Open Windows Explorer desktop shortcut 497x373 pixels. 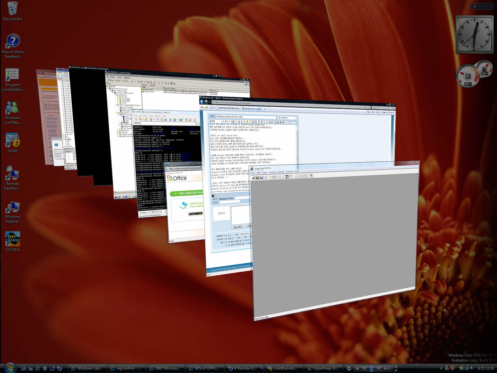(x=12, y=212)
